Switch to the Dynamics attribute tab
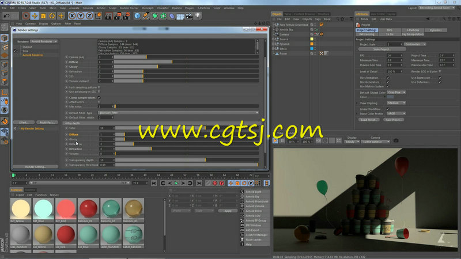 [436, 30]
